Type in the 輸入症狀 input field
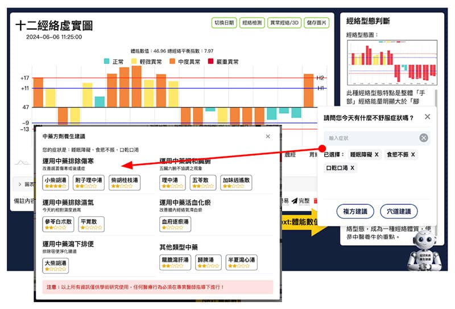Image resolution: width=455 pixels, height=309 pixels. point(370,138)
